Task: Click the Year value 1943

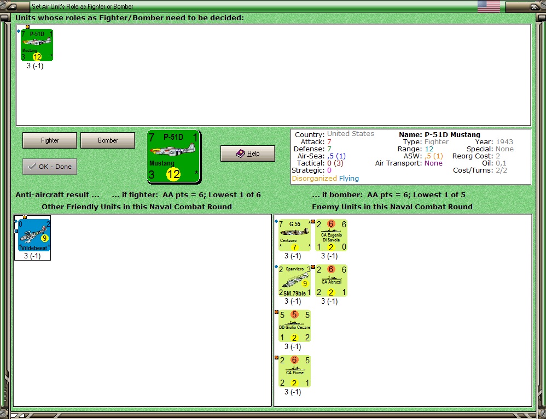Action: 504,142
